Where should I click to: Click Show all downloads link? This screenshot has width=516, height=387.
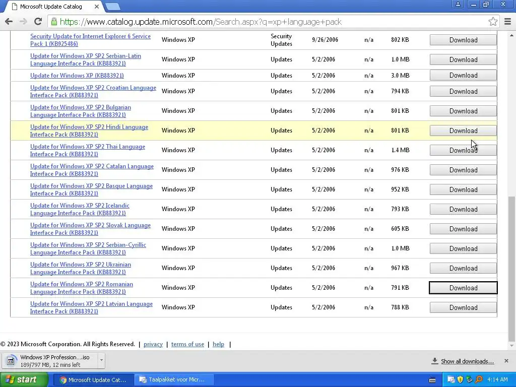(x=467, y=361)
